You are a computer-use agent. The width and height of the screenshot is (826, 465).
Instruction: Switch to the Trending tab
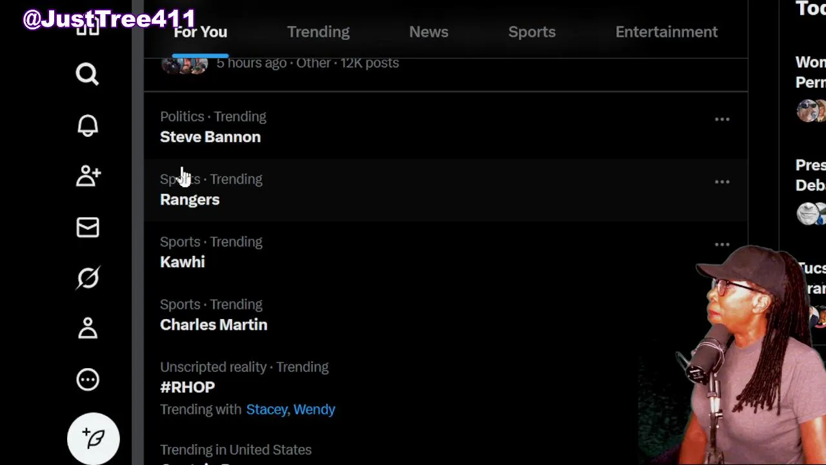coord(318,32)
